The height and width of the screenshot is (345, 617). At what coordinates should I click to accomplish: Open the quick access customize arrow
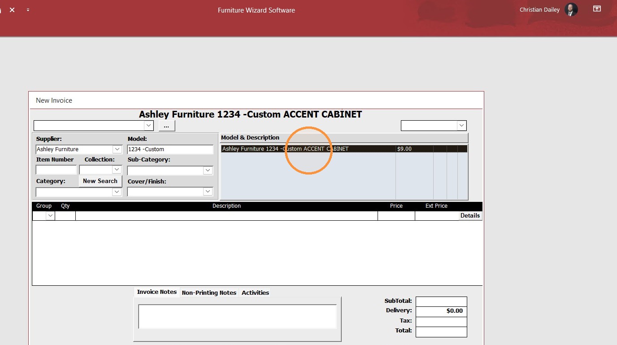click(28, 10)
